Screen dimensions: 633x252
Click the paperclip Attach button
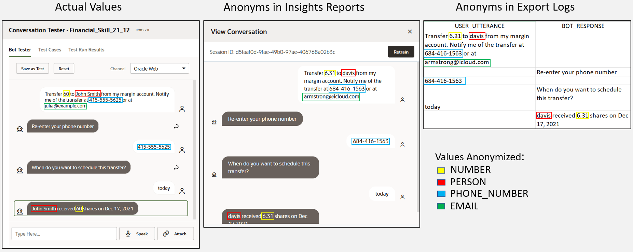click(175, 234)
